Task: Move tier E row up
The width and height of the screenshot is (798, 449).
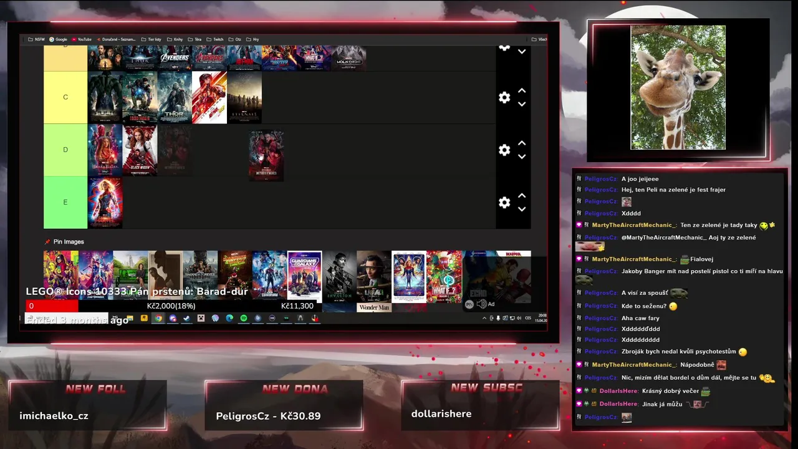Action: pyautogui.click(x=522, y=196)
